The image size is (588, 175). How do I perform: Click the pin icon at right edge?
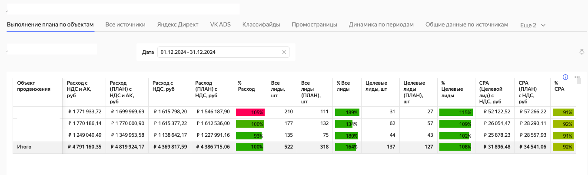coord(582,52)
